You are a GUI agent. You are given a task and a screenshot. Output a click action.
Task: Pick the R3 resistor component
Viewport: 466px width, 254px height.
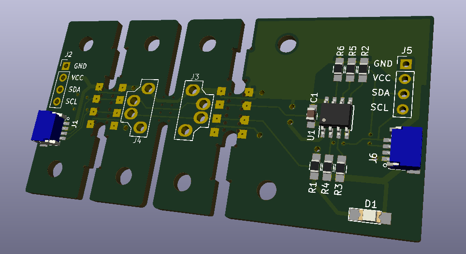pos(340,169)
